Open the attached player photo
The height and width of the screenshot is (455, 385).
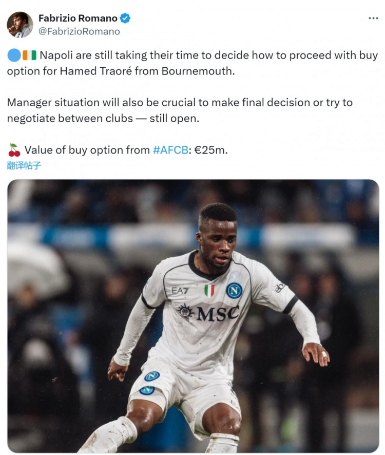(193, 316)
